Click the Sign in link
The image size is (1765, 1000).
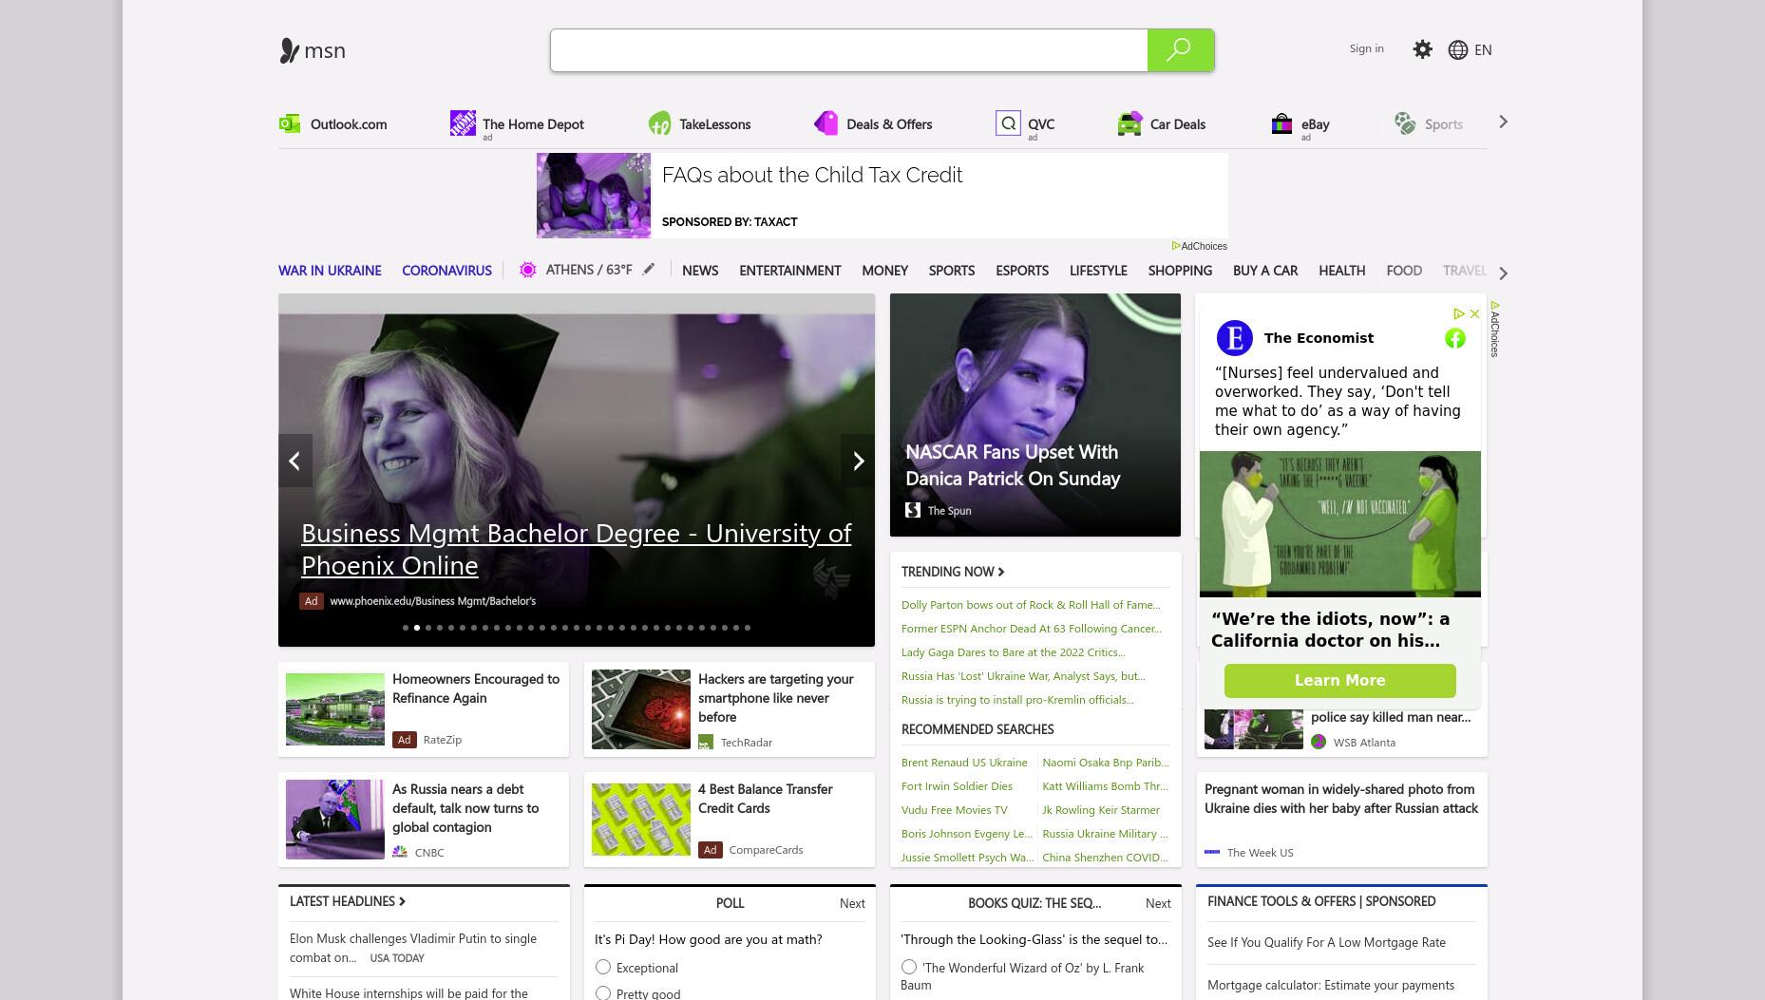point(1366,48)
